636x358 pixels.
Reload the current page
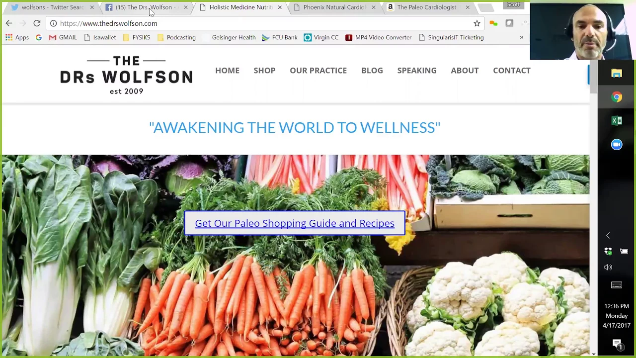pos(37,23)
